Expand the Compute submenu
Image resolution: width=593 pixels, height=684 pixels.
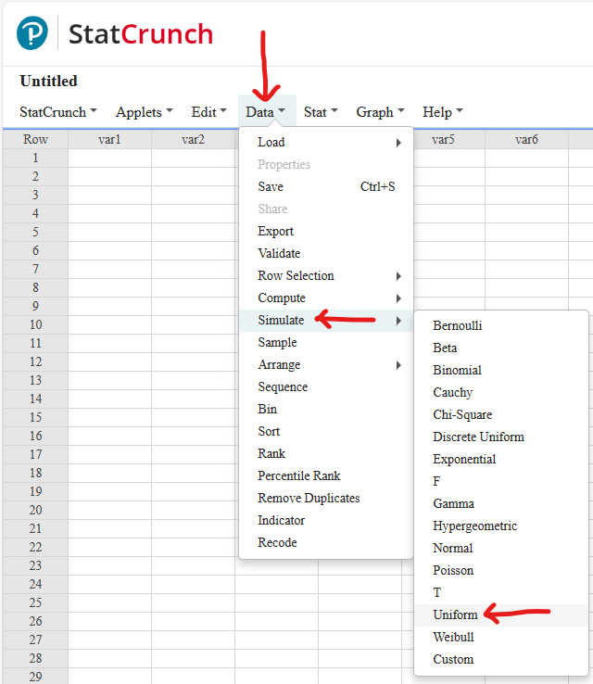[x=326, y=298]
